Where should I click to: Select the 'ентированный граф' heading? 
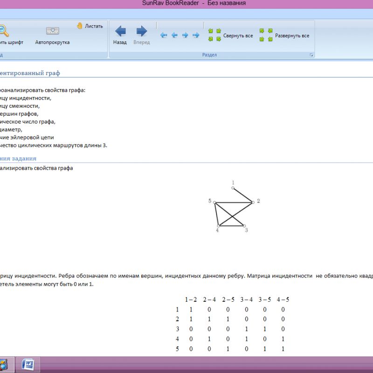[x=30, y=73]
